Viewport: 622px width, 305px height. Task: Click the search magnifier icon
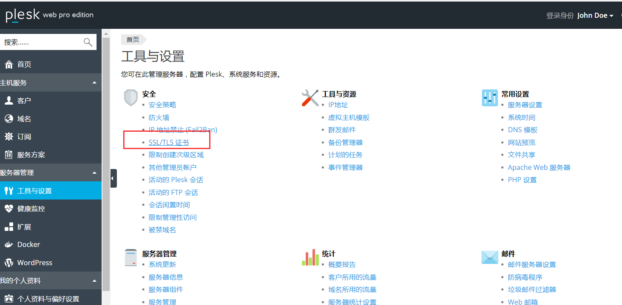click(88, 42)
